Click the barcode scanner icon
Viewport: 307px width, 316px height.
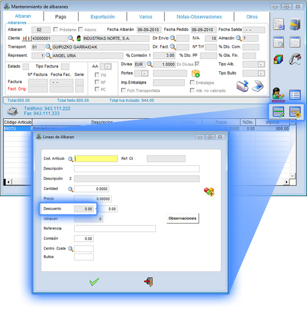tap(295, 59)
